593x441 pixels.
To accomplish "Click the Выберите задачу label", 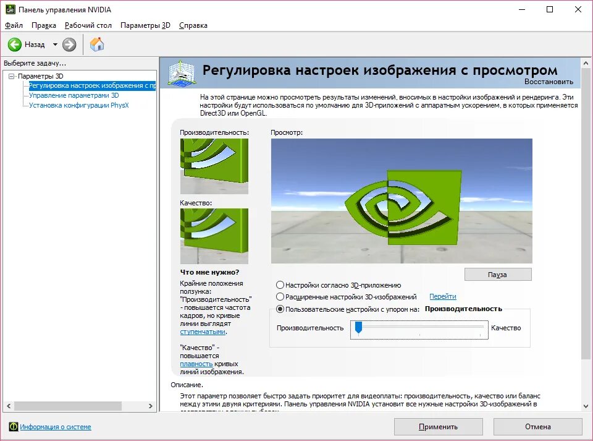I will click(x=35, y=63).
